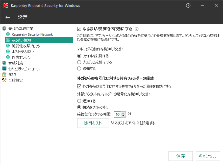The height and width of the screenshot is (164, 223).
Task: Expand the セキュリティコントロール section
Action: (24, 69)
